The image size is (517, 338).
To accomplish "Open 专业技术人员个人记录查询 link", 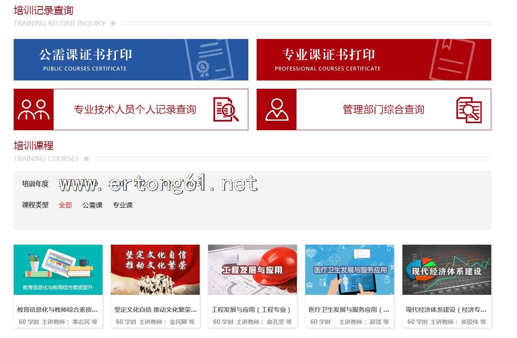I will point(135,109).
